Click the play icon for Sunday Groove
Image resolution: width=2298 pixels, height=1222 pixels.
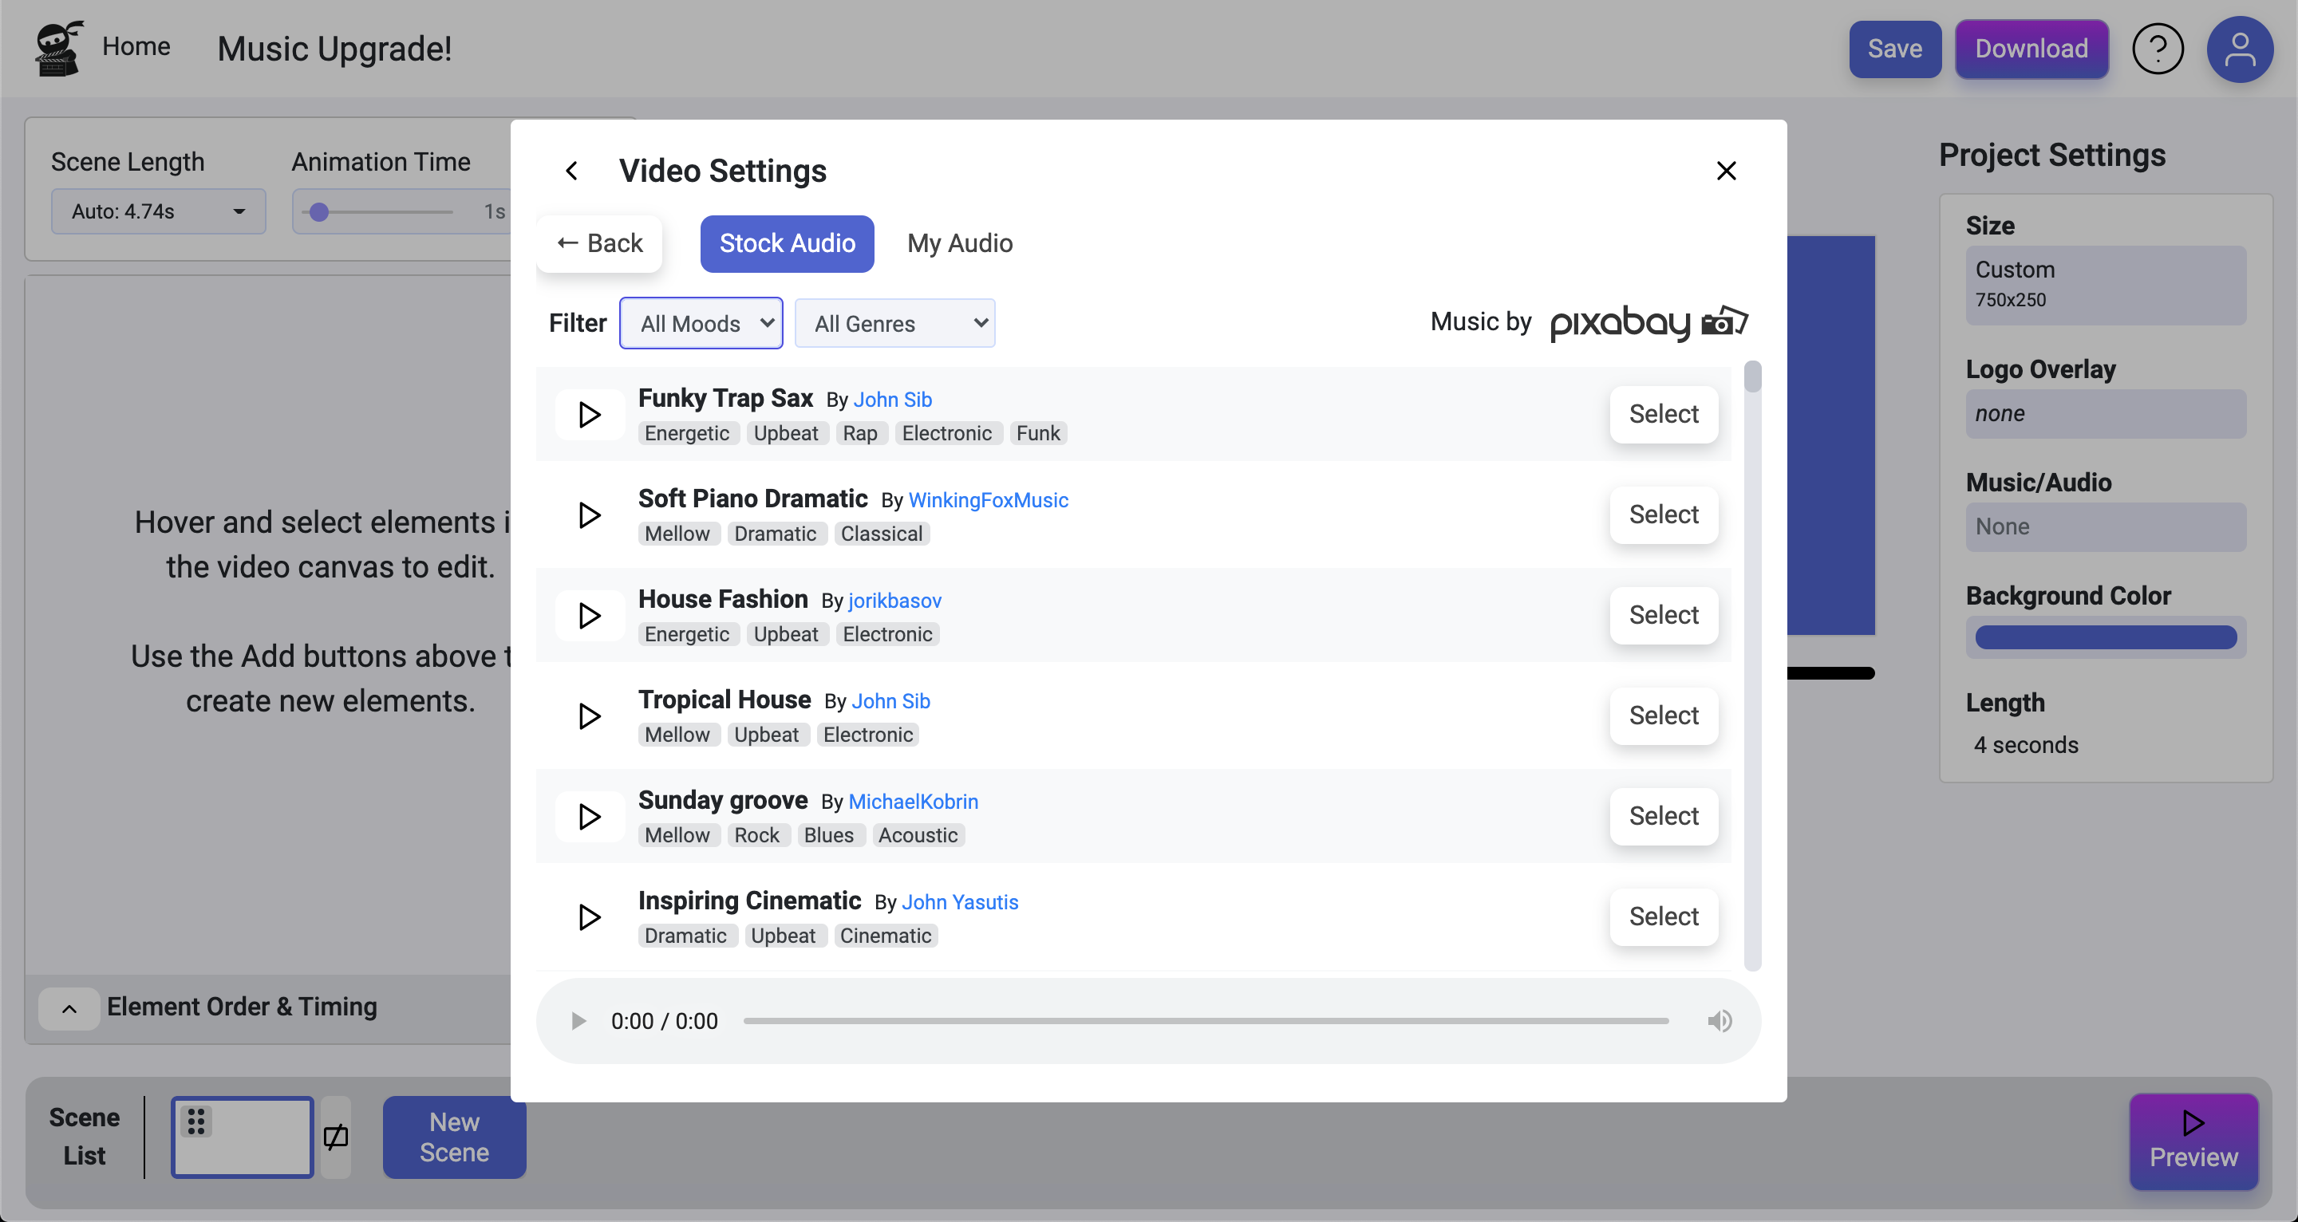click(591, 816)
